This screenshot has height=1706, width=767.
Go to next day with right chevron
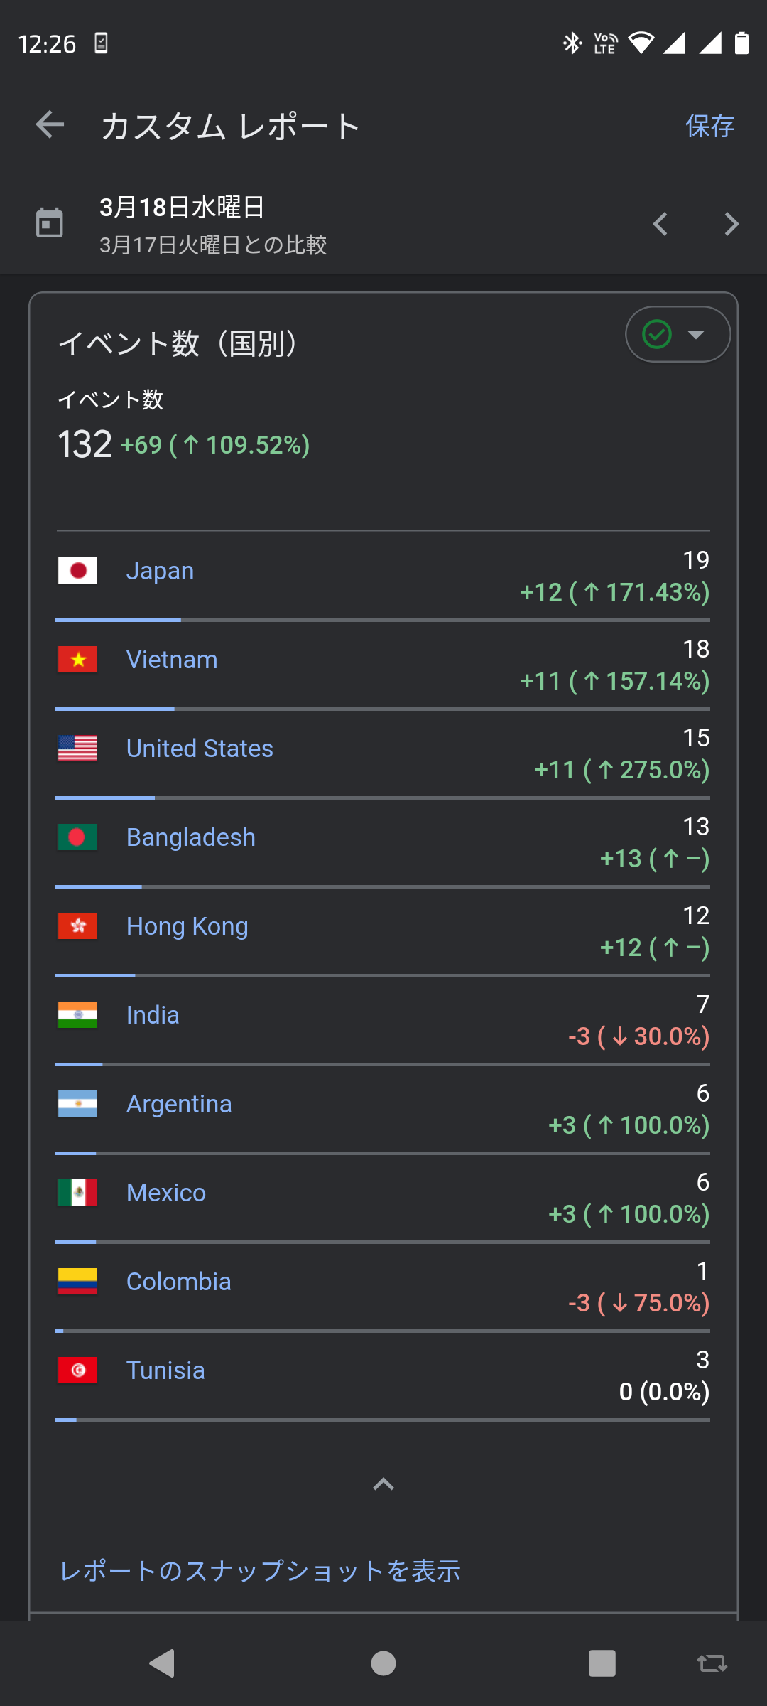click(x=731, y=225)
